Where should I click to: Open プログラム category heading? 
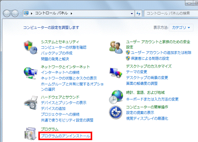pyautogui.click(x=50, y=129)
